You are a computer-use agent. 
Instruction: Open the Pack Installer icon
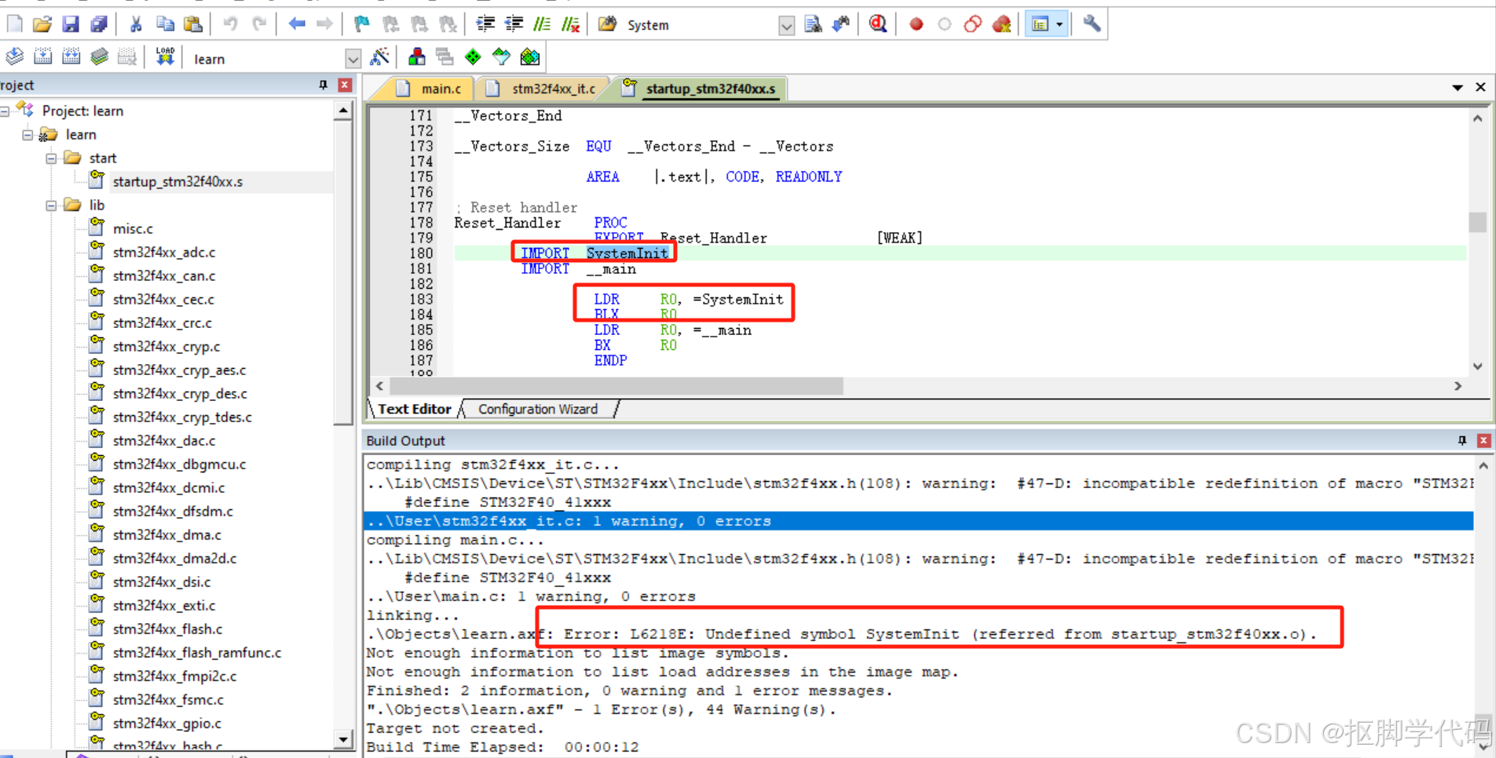pyautogui.click(x=530, y=57)
